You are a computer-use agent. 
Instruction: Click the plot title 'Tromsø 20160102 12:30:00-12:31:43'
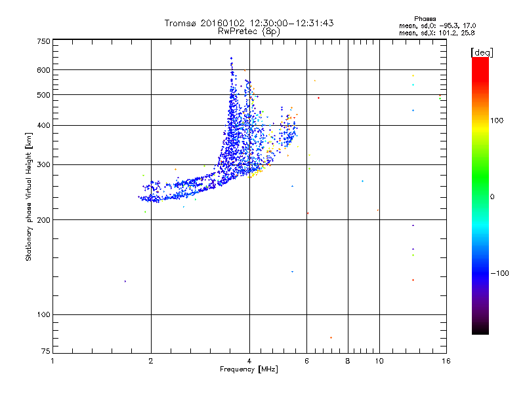click(249, 23)
